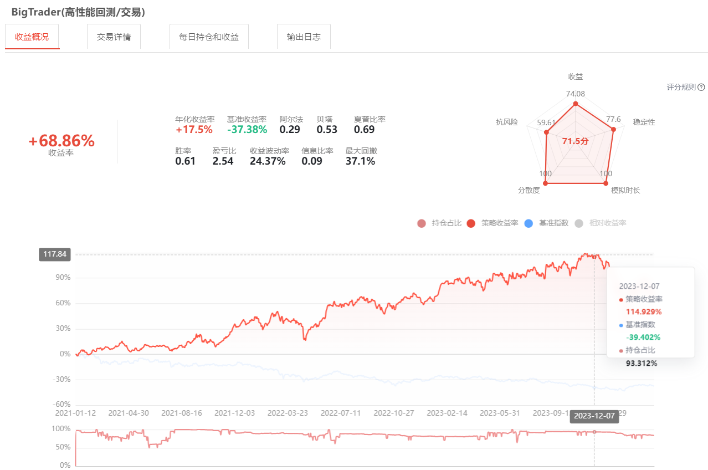Switch to the 输出日志 tab
The height and width of the screenshot is (470, 708).
(304, 37)
